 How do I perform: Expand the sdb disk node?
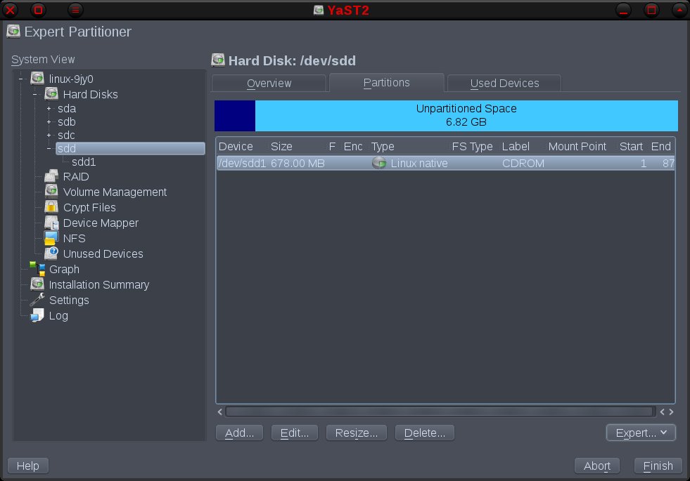coord(49,121)
